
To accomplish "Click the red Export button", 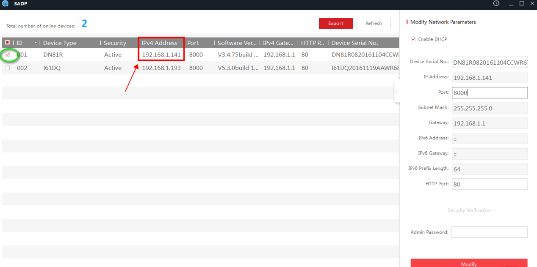I will (x=335, y=23).
